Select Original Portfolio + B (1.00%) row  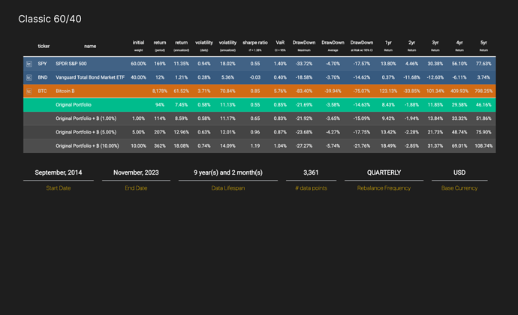86,118
